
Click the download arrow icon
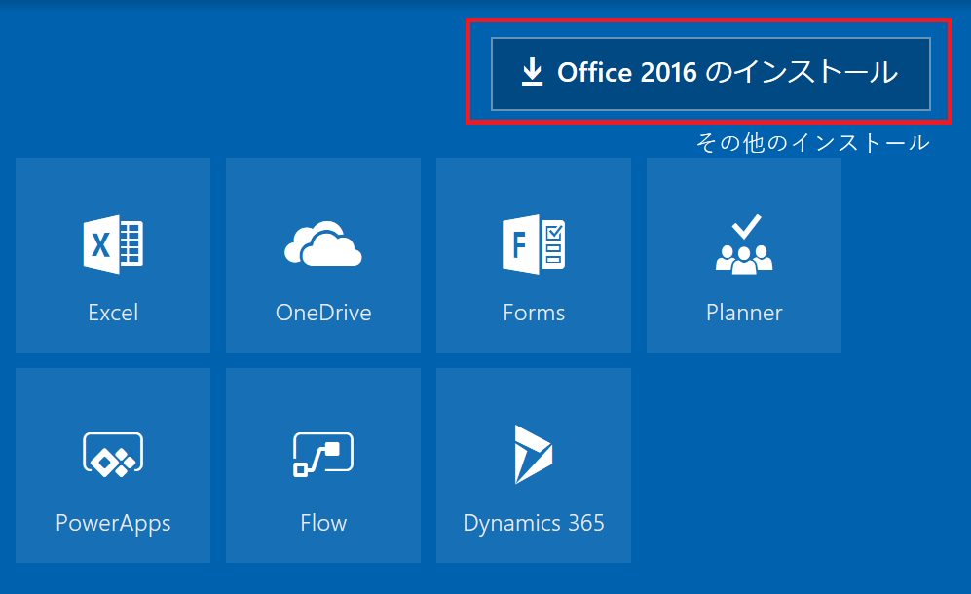[x=532, y=72]
